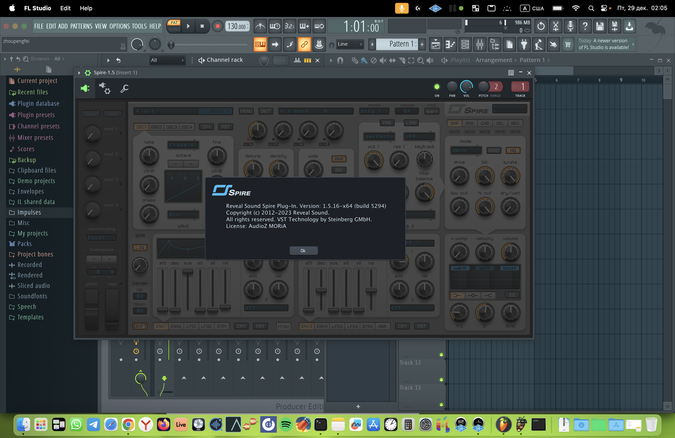Open the macOS FL Studio menu
Image resolution: width=675 pixels, height=438 pixels.
(x=37, y=8)
